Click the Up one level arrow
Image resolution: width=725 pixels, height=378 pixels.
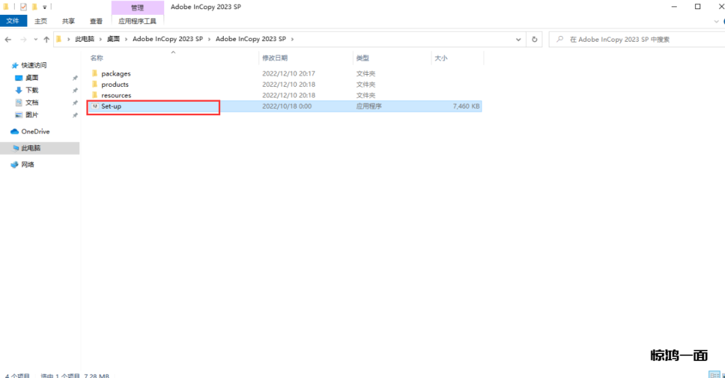click(x=47, y=40)
